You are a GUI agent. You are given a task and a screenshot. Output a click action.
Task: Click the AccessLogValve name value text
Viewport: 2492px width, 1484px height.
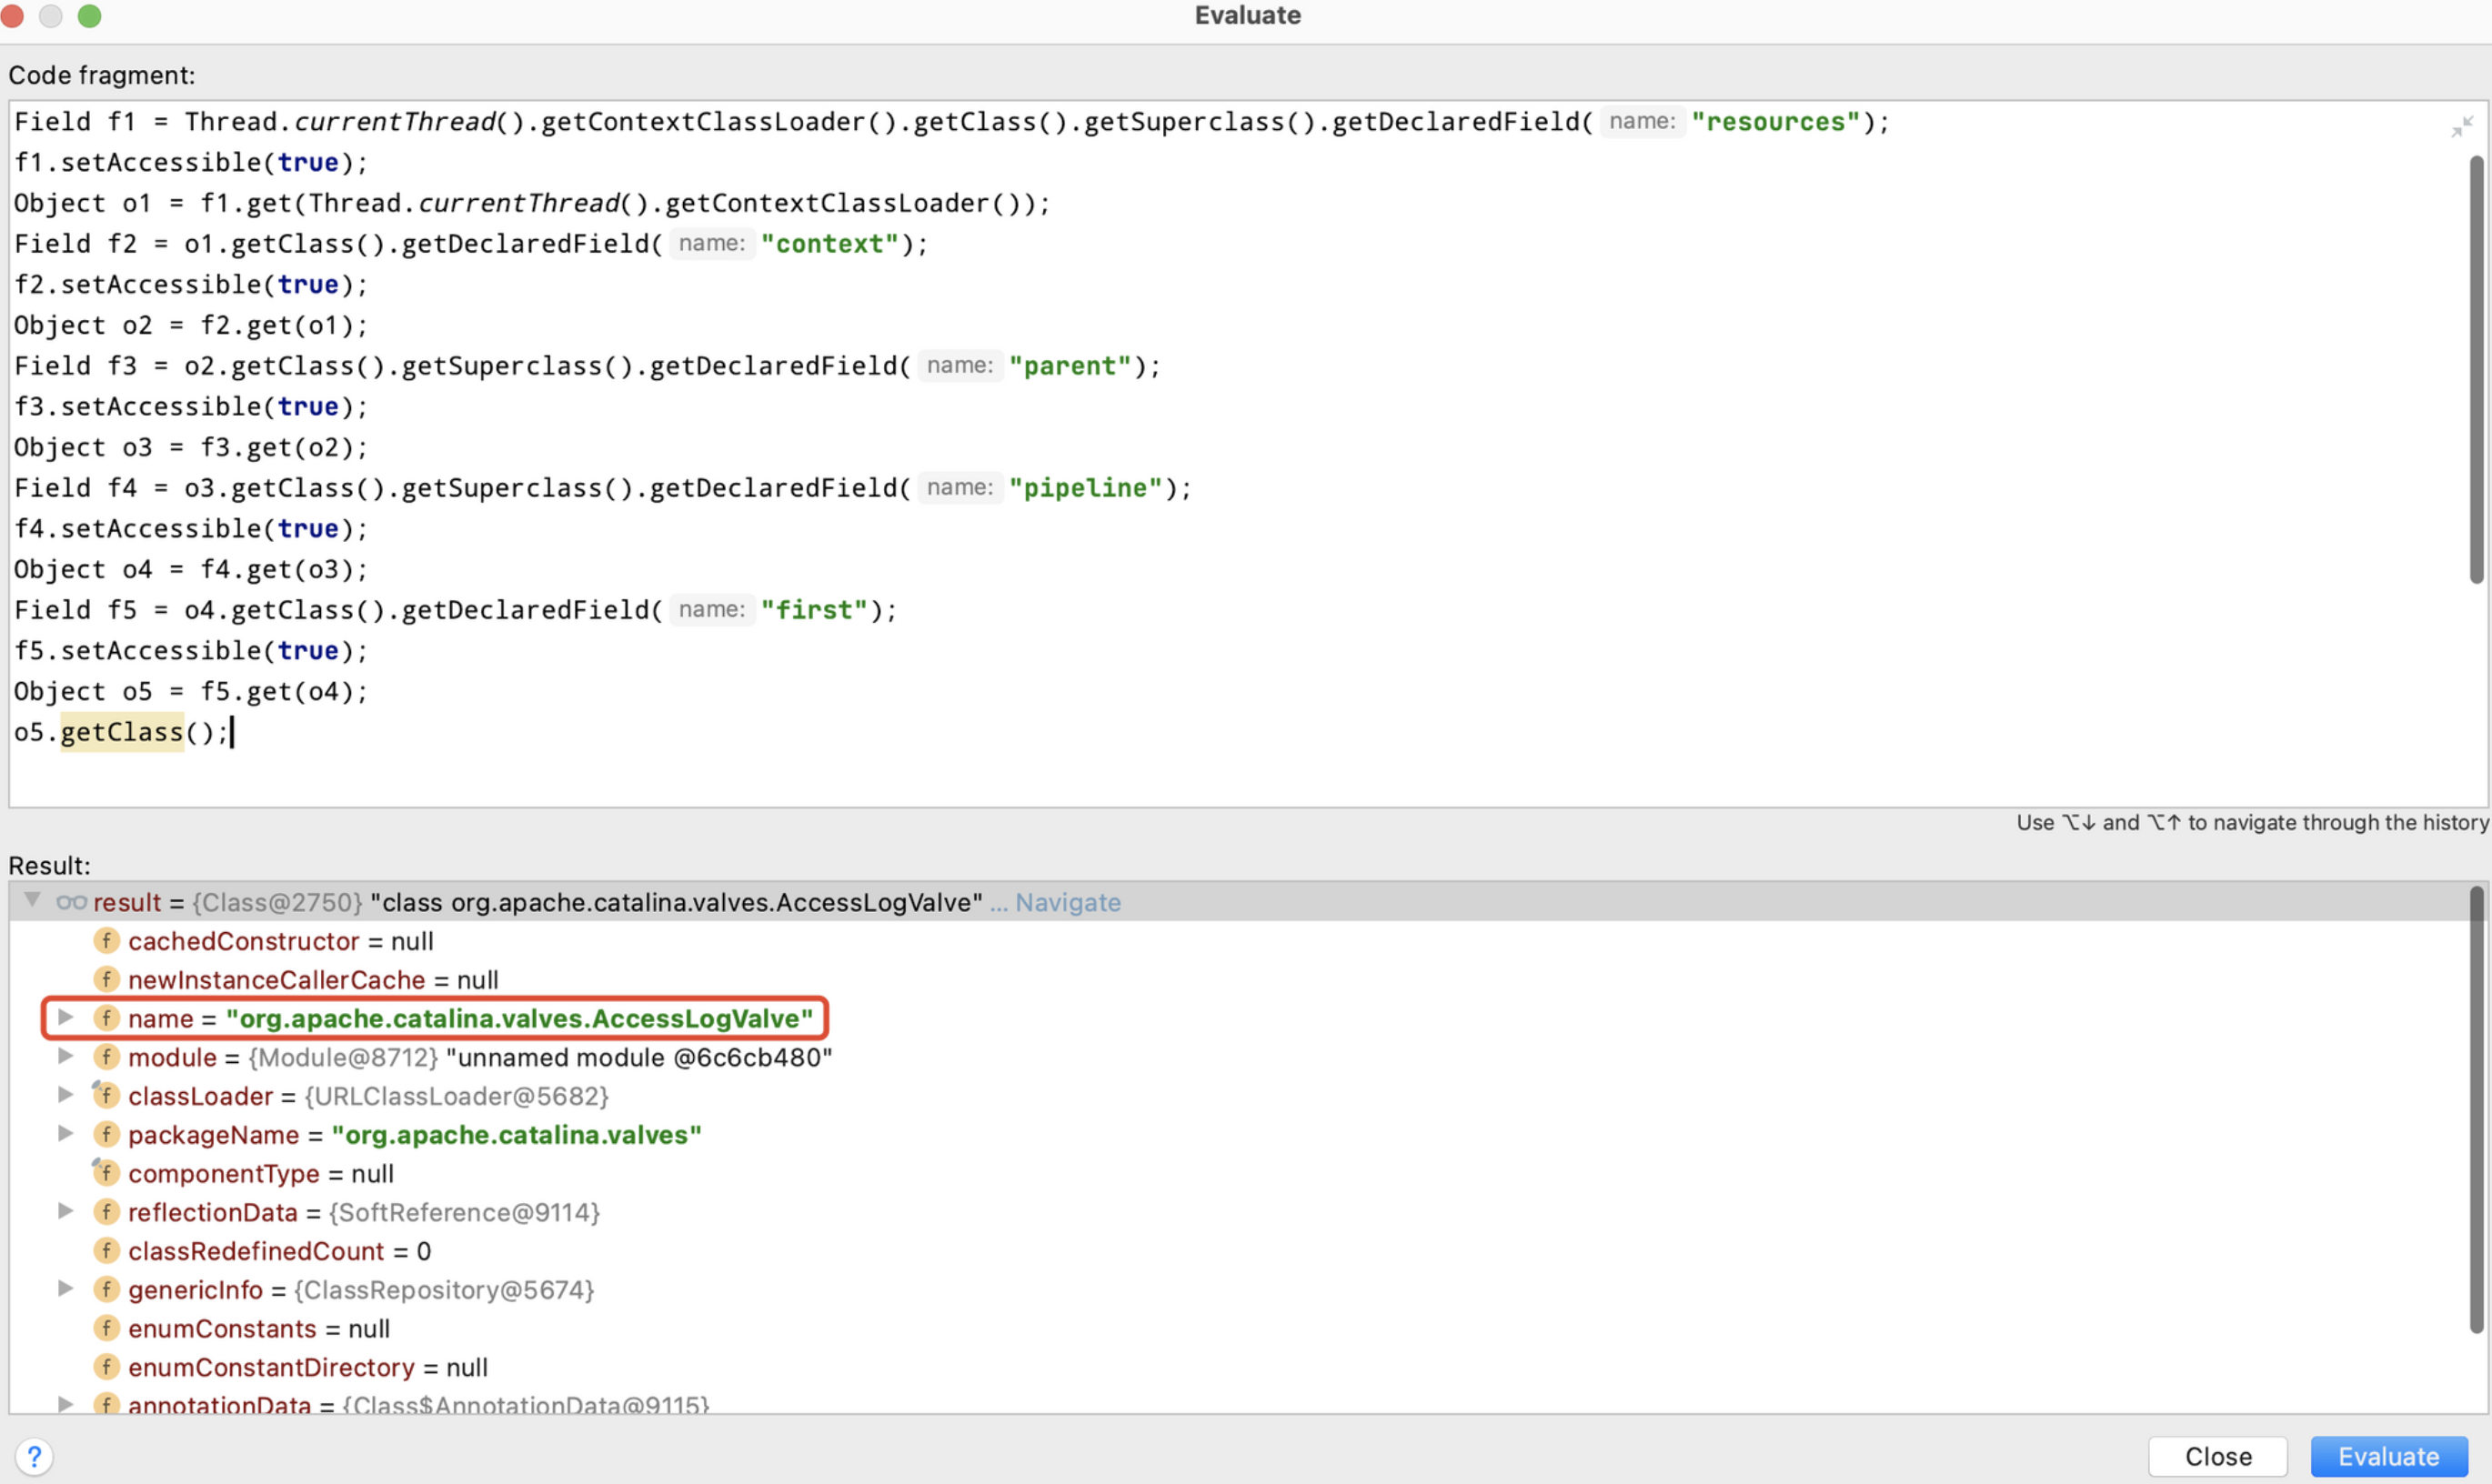[519, 1018]
